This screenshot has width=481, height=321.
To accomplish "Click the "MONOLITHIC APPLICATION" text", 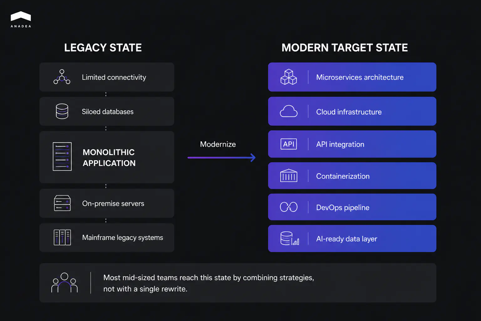I will tap(109, 158).
